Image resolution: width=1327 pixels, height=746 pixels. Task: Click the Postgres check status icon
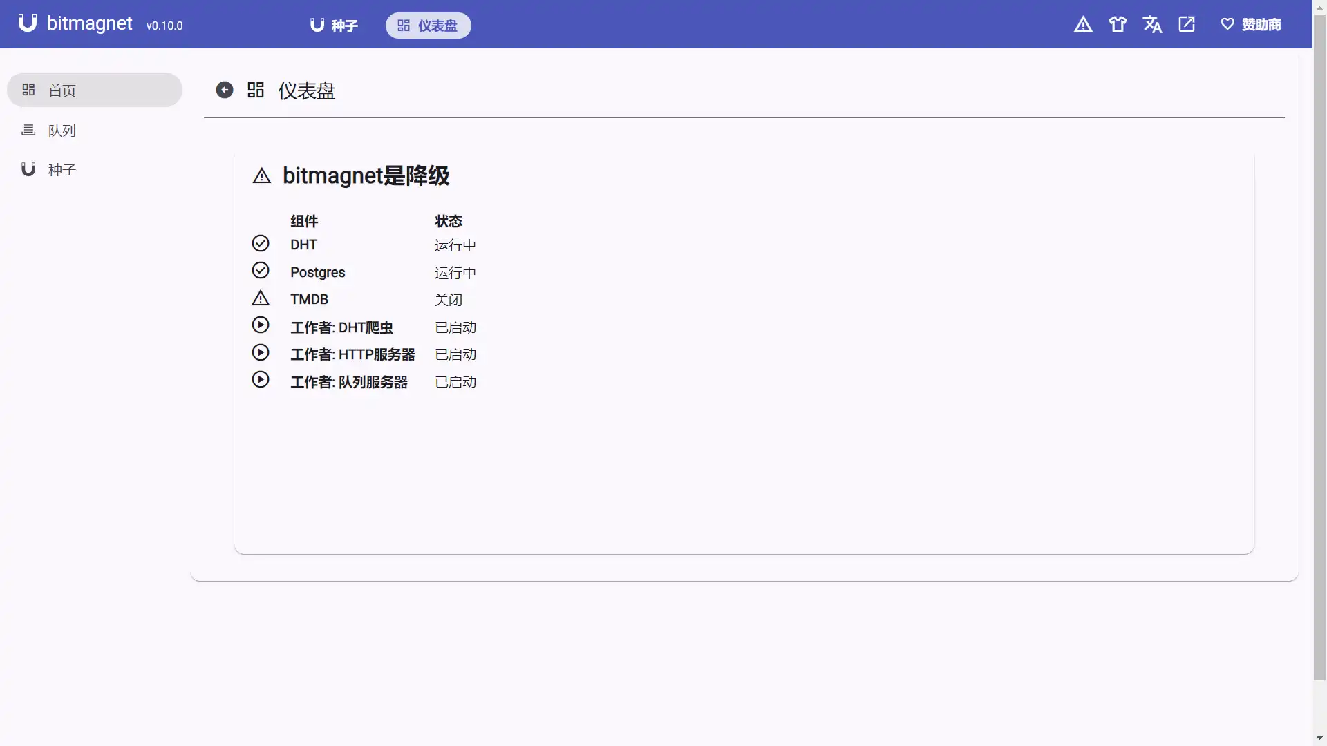pos(261,271)
